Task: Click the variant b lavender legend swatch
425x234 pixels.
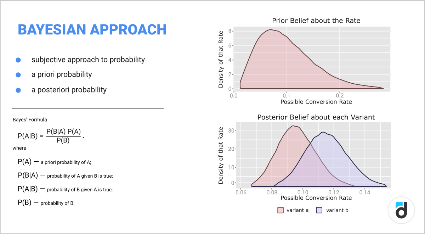Action: 319,210
